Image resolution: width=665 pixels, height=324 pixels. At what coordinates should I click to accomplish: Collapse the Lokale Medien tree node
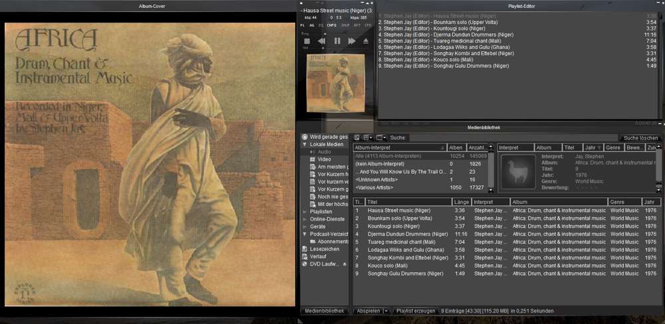point(305,144)
